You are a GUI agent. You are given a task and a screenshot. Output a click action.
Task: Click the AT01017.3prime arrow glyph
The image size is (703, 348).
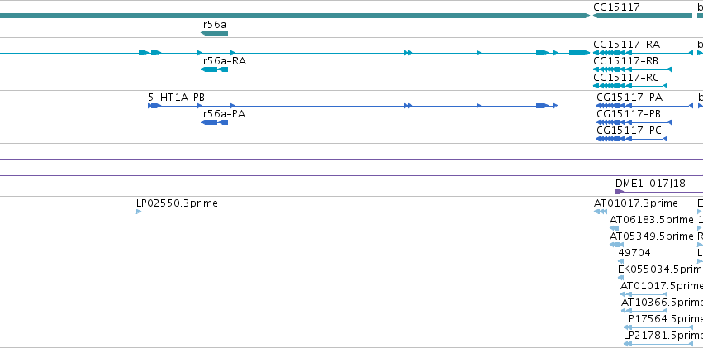(601, 212)
